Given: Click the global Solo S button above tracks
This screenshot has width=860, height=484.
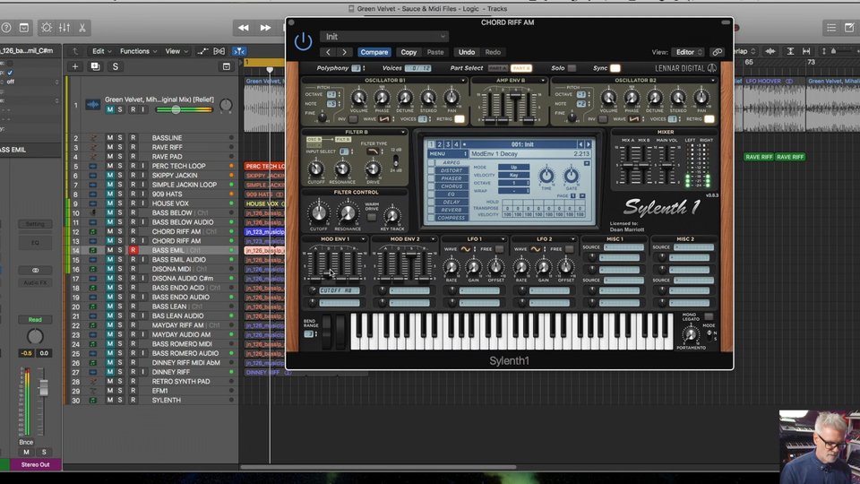Looking at the screenshot, I should click(116, 66).
